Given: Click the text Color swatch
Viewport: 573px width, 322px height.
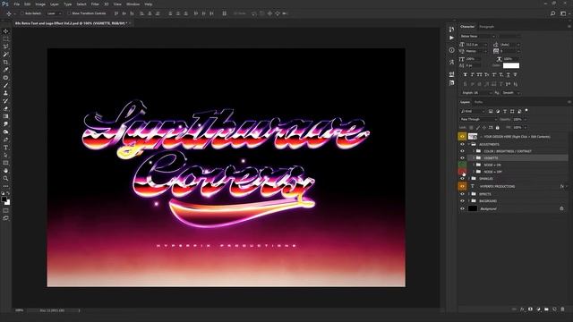Looking at the screenshot, I should coord(511,65).
